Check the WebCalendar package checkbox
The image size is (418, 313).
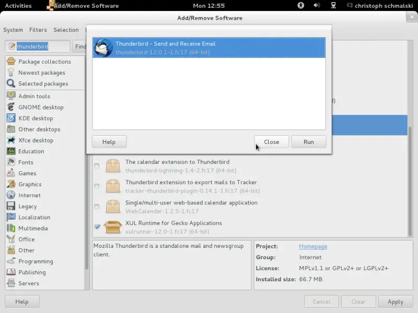tap(97, 207)
